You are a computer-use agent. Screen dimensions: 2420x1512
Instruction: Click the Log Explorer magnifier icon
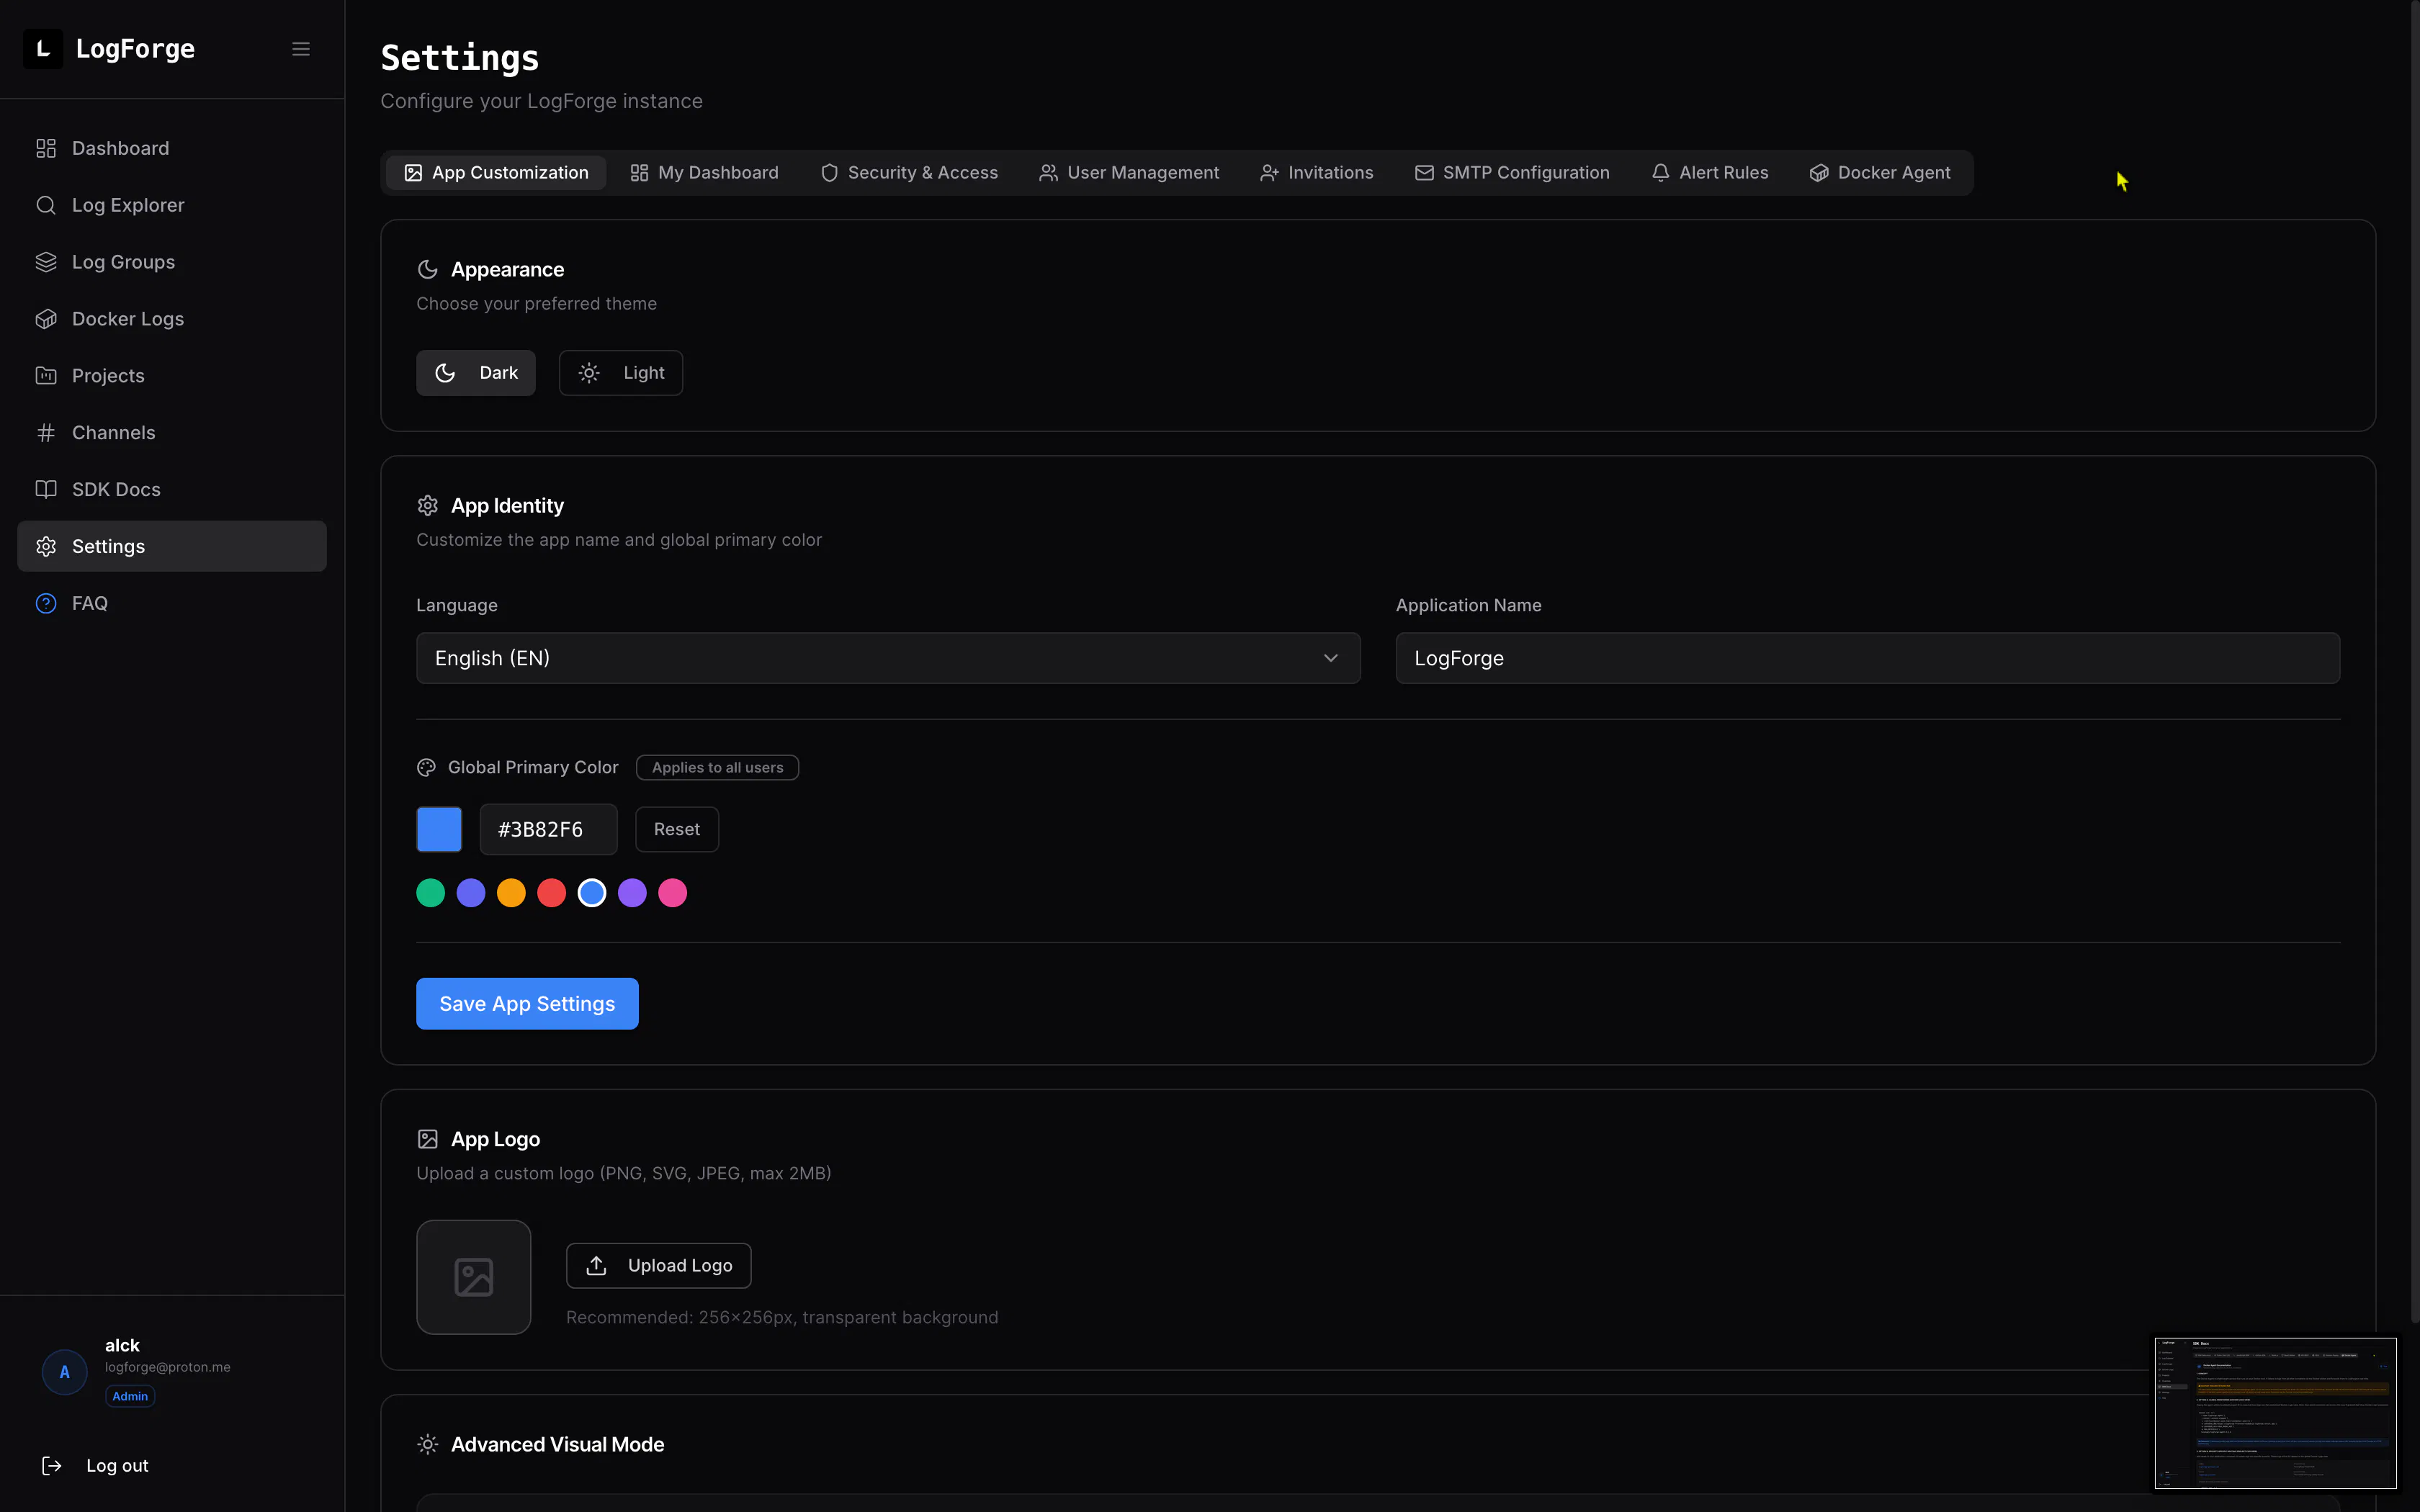(x=46, y=205)
